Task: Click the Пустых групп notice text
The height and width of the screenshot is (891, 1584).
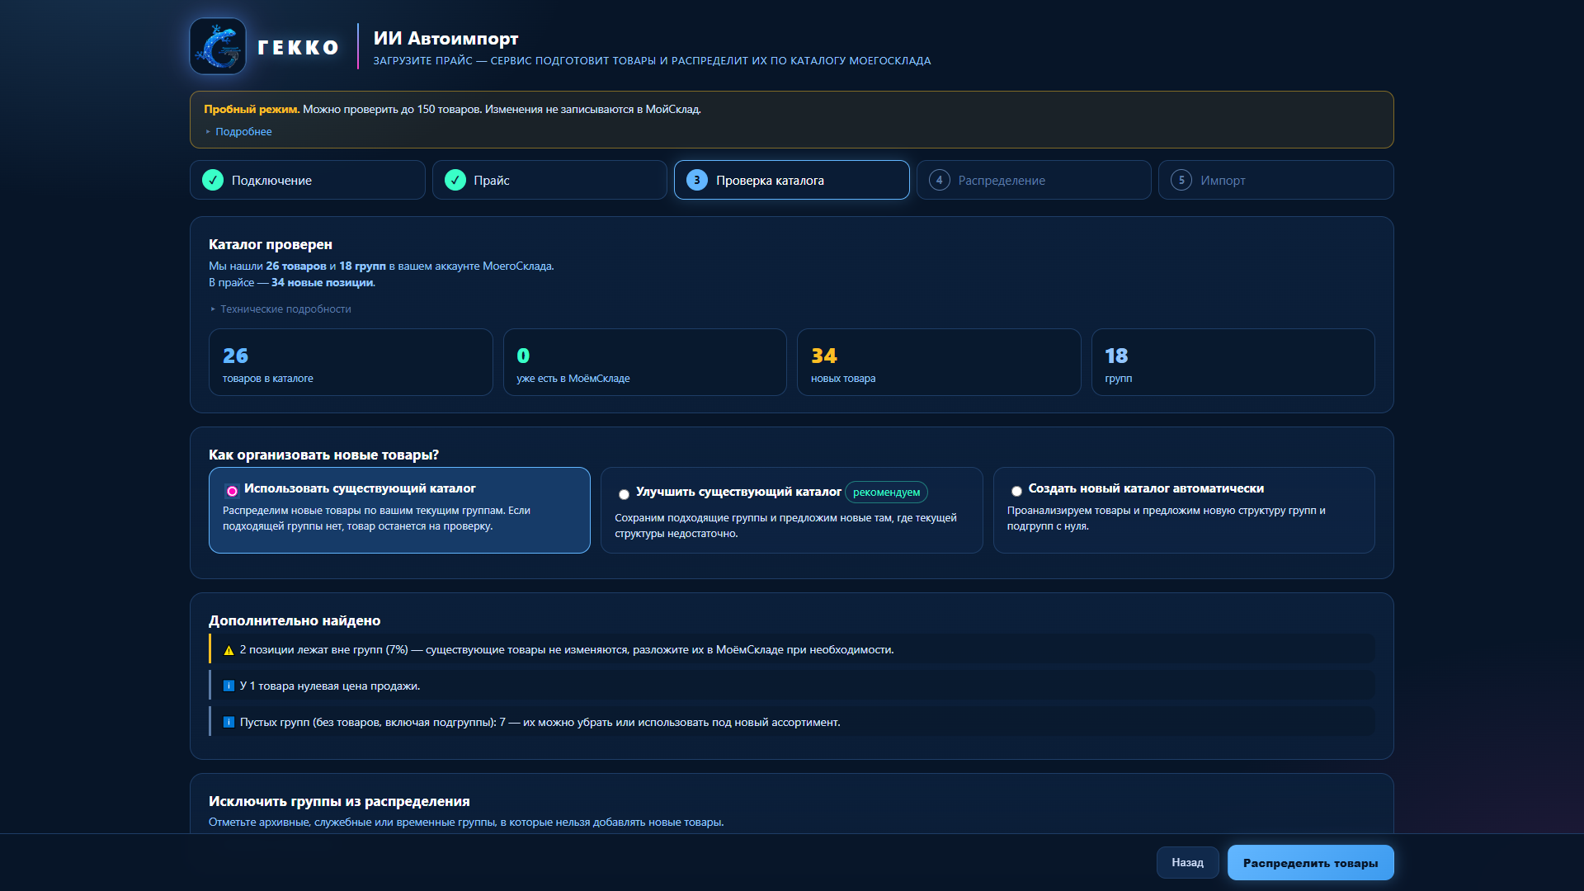Action: tap(540, 722)
